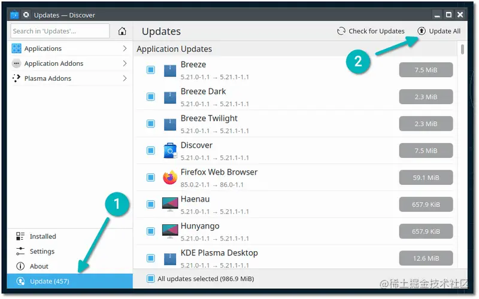Click the Installed list icon
The width and height of the screenshot is (479, 299).
pos(20,236)
